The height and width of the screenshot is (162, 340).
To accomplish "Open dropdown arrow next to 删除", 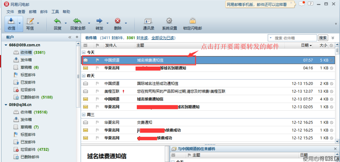I will click(126, 23).
